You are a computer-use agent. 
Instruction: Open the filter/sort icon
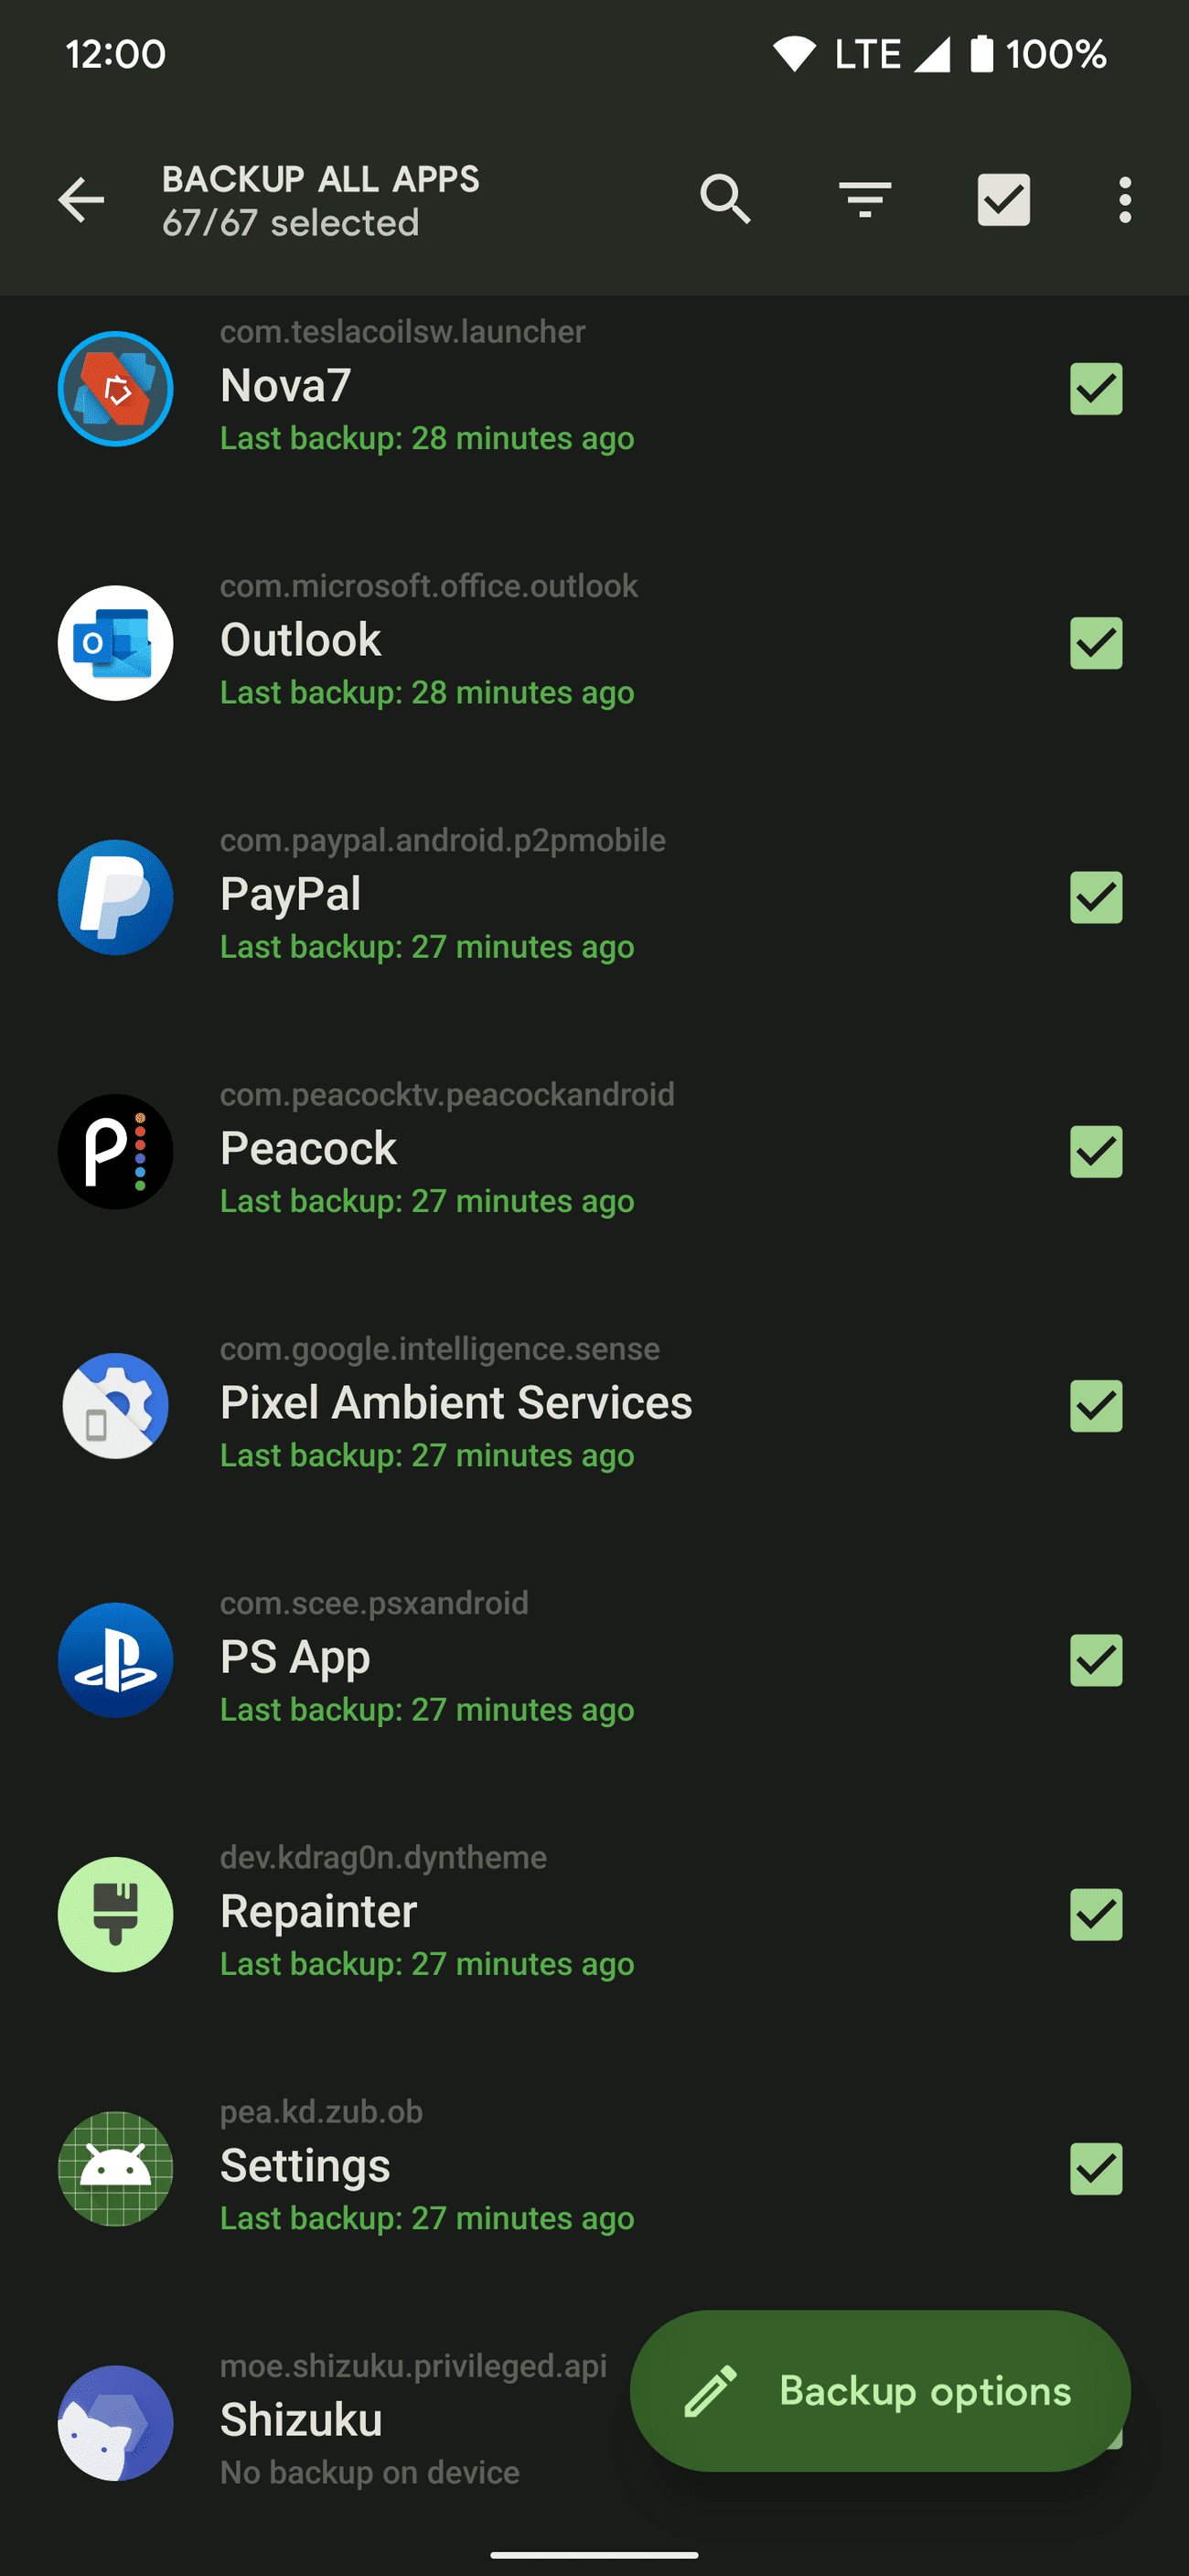coord(865,200)
